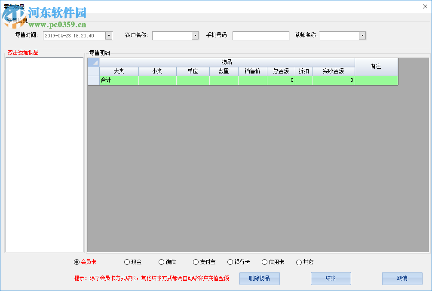432x291 pixels.
Task: Click the 物品 header cell
Action: [x=227, y=62]
